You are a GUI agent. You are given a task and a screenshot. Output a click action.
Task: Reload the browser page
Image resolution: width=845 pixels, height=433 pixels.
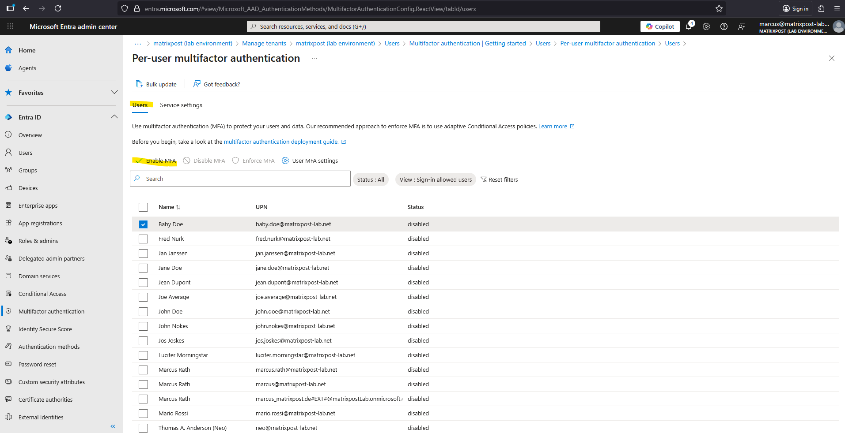point(58,8)
